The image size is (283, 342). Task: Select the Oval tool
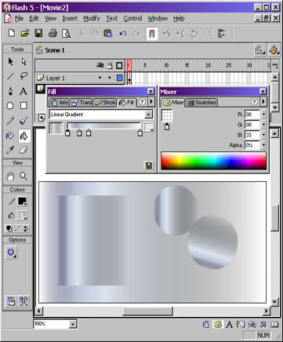pyautogui.click(x=10, y=106)
